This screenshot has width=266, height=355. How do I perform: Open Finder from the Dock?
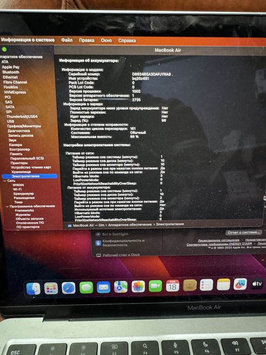tap(33, 289)
